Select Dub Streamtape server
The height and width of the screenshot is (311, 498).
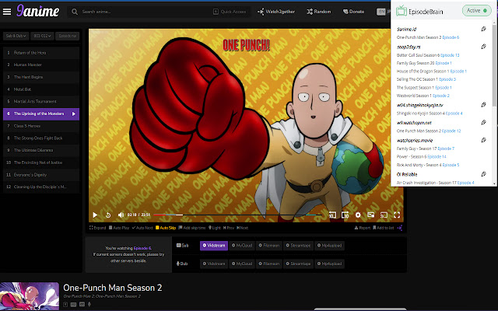(x=298, y=264)
